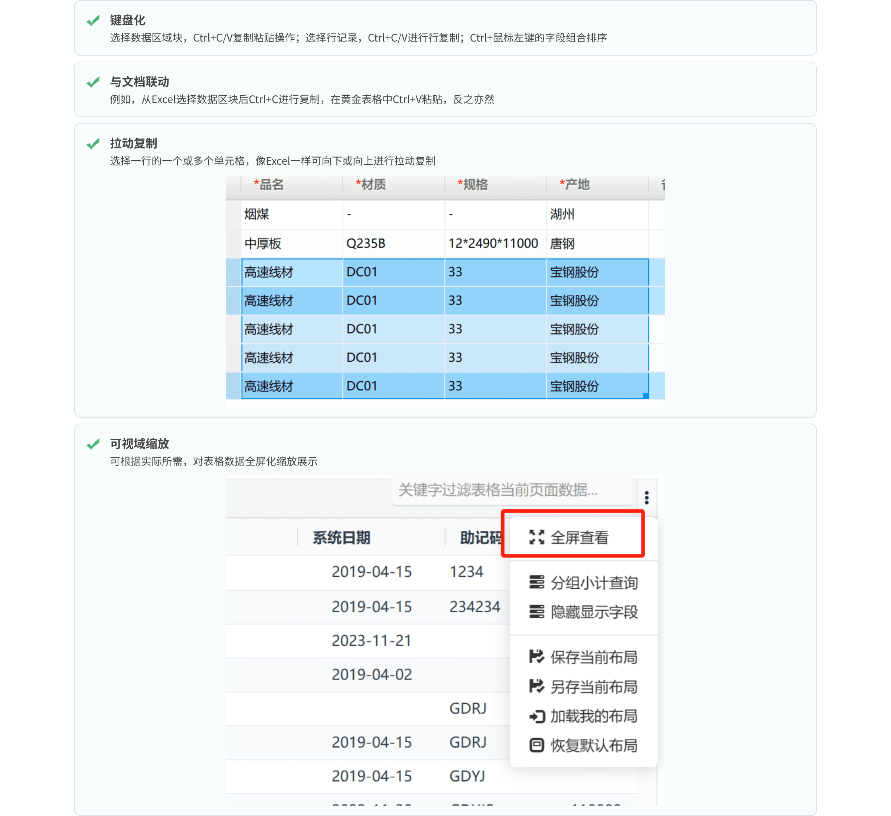This screenshot has height=816, width=891.
Task: Open the three-dot more options menu
Action: click(647, 498)
